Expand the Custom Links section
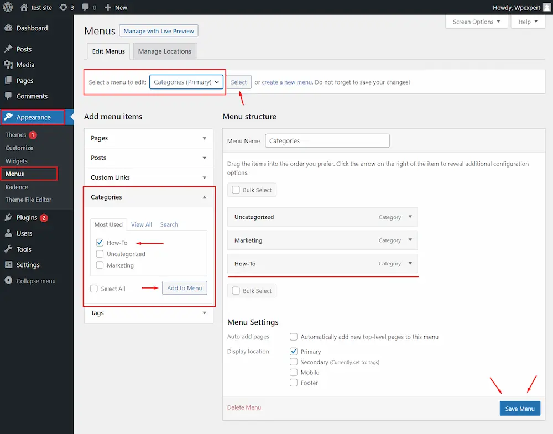Image resolution: width=553 pixels, height=434 pixels. point(148,177)
